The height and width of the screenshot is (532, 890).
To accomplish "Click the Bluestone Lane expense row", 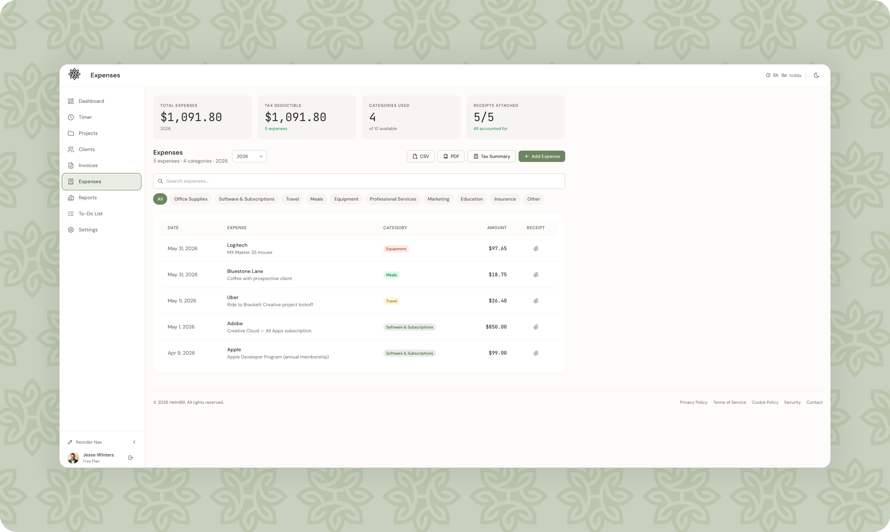I will [359, 275].
